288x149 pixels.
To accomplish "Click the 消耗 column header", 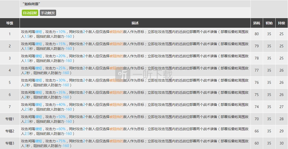I will (x=257, y=23).
